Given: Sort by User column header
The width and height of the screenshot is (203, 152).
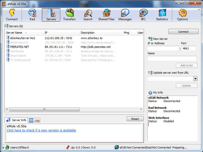Looking at the screenshot, I should (x=137, y=33).
